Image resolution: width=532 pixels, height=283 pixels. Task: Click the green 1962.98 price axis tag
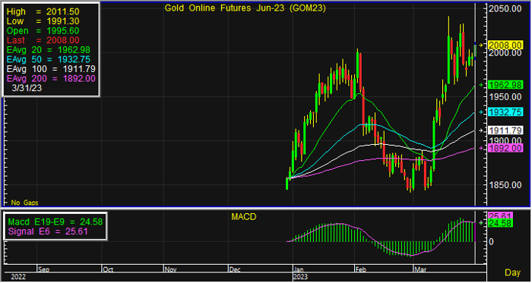pyautogui.click(x=505, y=85)
